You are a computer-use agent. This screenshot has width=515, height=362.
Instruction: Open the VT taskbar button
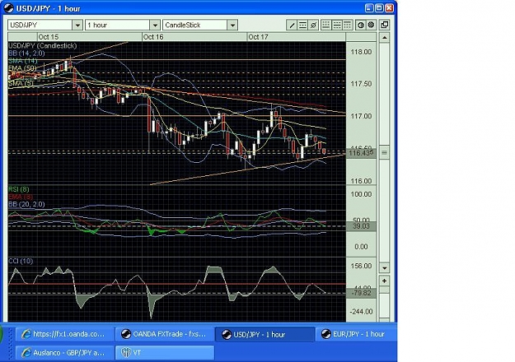(165, 353)
